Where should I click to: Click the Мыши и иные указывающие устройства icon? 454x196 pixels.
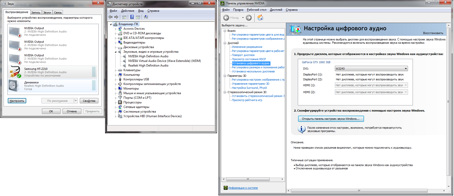click(x=120, y=93)
